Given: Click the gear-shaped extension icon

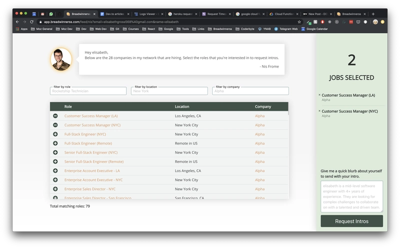Looking at the screenshot, I should tap(329, 22).
